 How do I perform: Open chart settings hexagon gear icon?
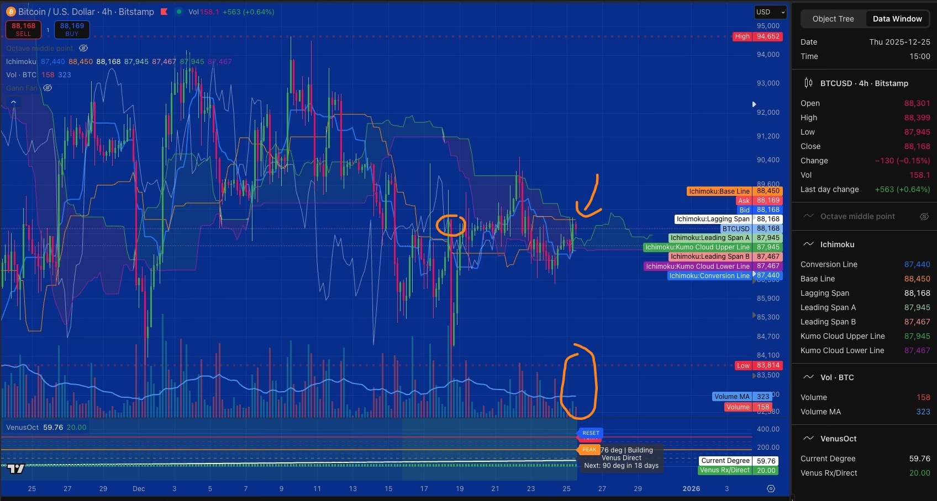(771, 489)
